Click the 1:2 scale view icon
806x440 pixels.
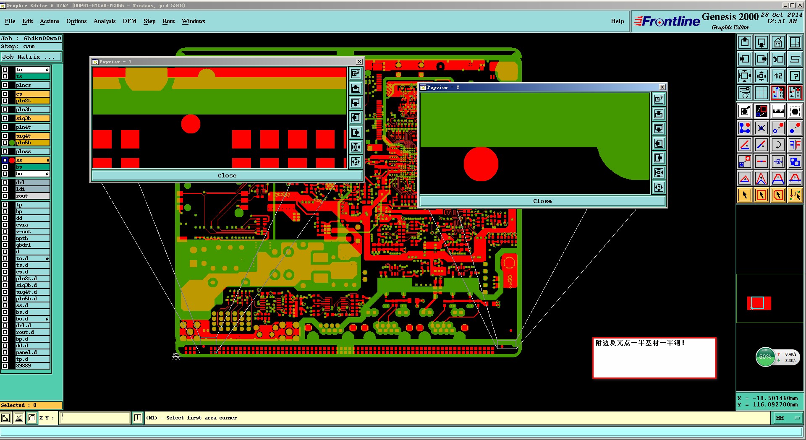pos(778,76)
